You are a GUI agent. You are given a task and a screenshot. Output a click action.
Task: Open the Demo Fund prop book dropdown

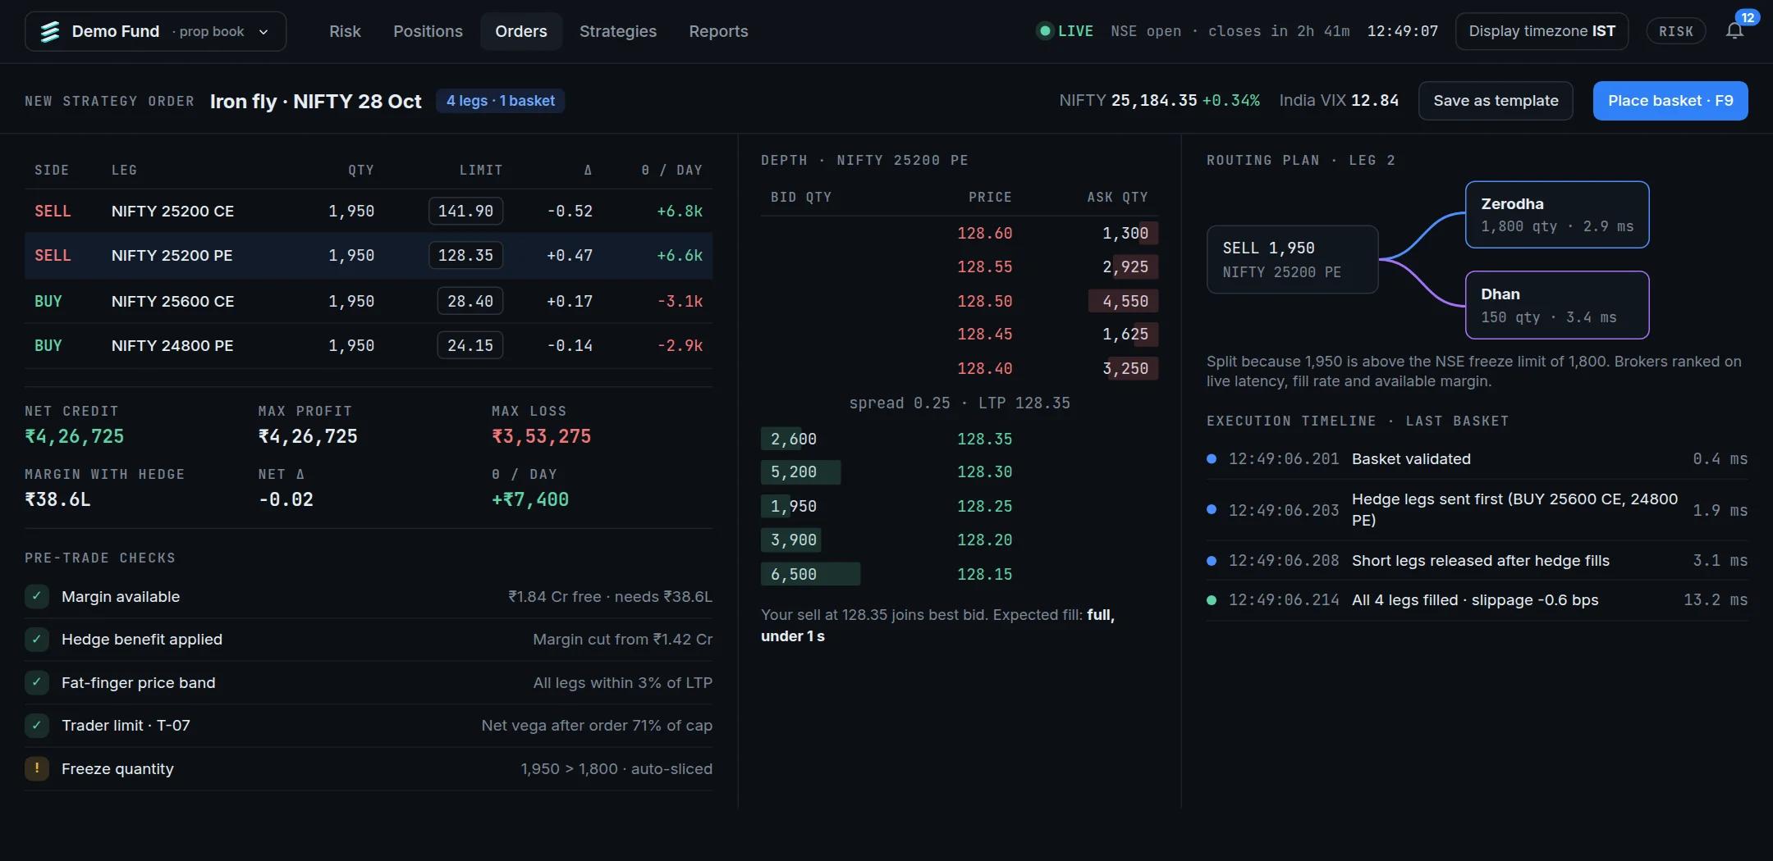coord(155,31)
